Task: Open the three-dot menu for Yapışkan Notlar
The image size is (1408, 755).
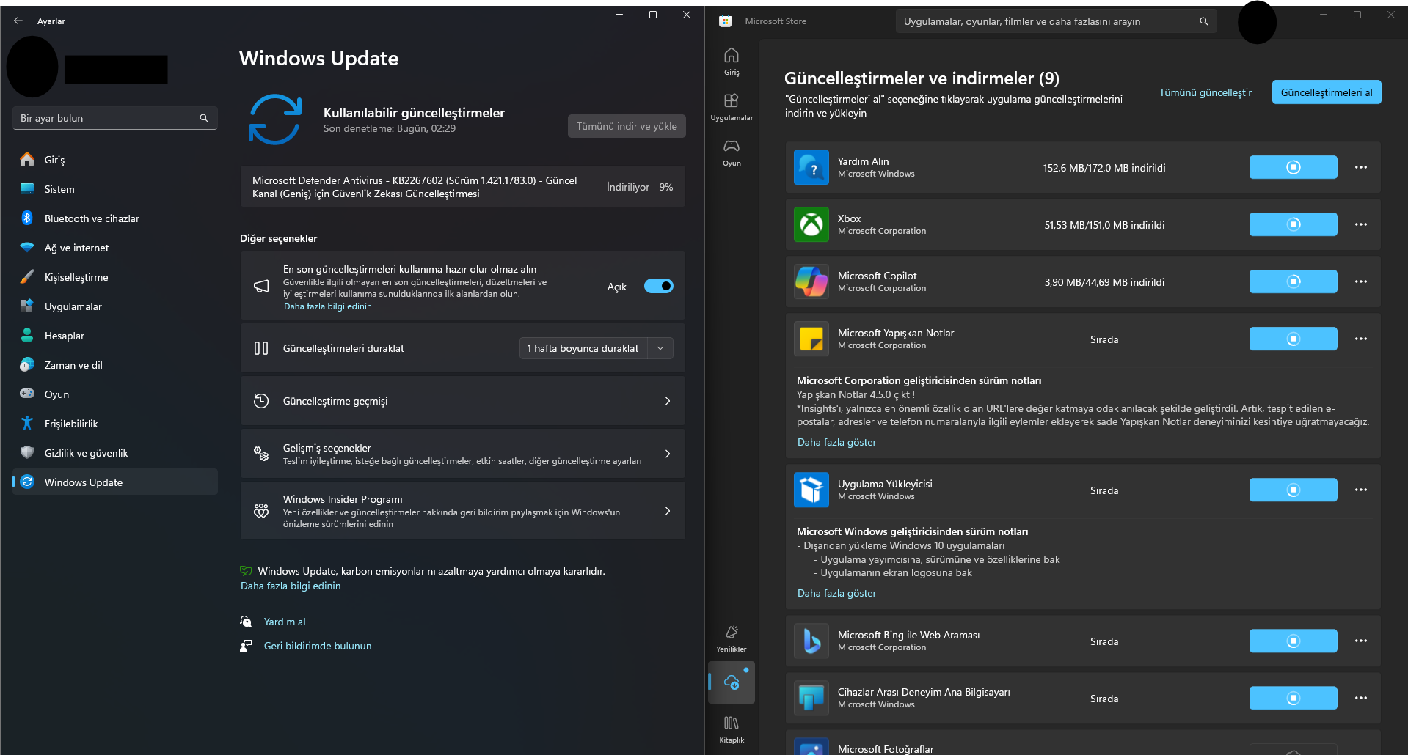Action: point(1361,339)
